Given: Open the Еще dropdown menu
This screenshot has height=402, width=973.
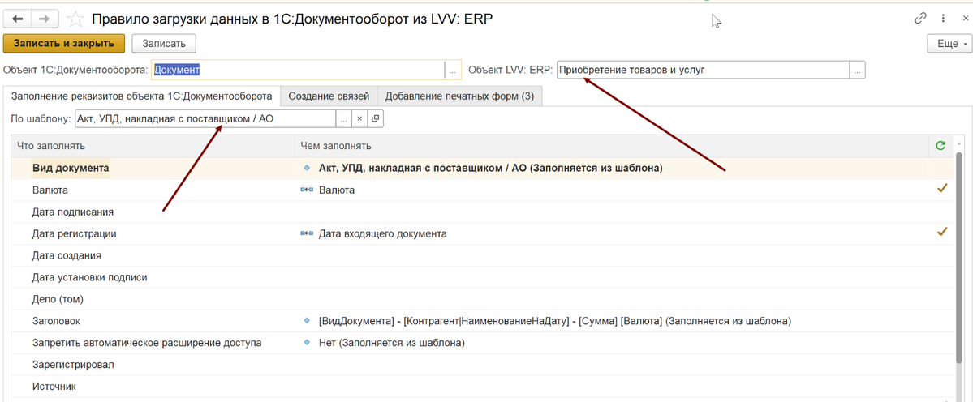Looking at the screenshot, I should (947, 44).
